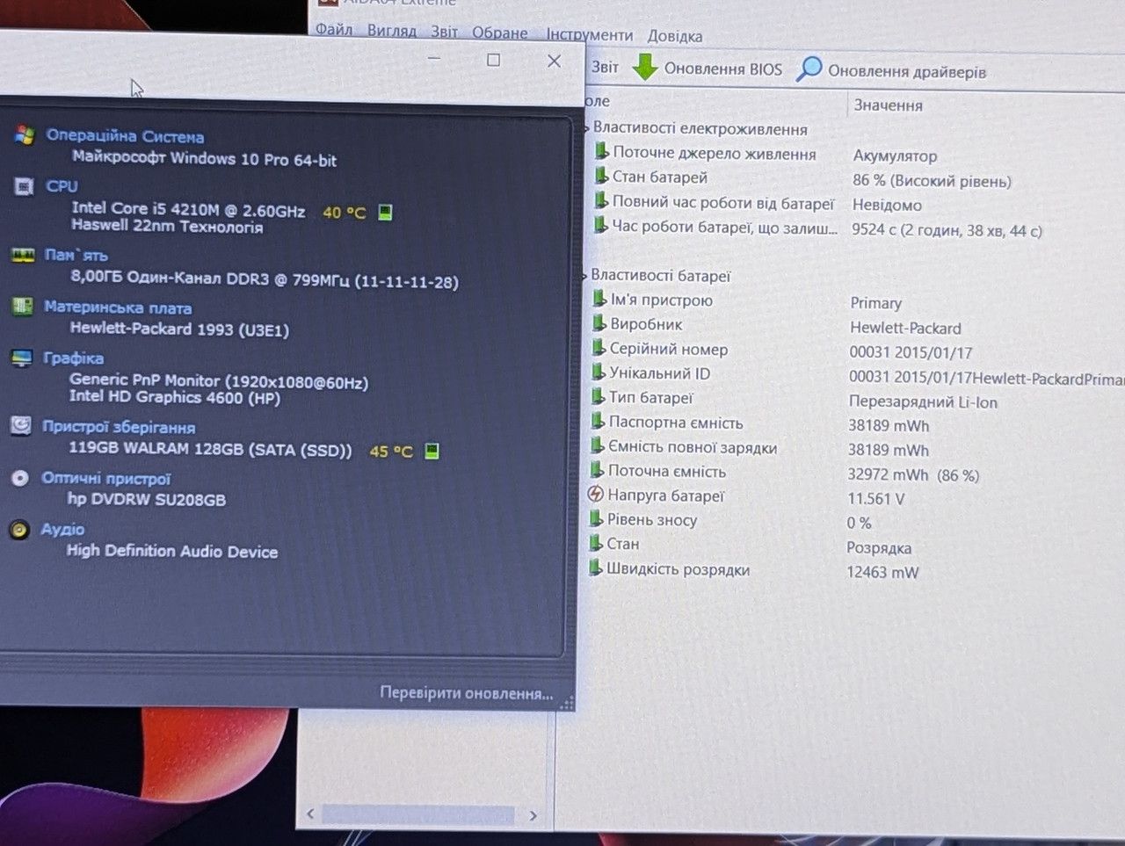This screenshot has width=1125, height=846.
Task: Click the disc icon beside Оптичні пристрої
Action: click(x=20, y=479)
